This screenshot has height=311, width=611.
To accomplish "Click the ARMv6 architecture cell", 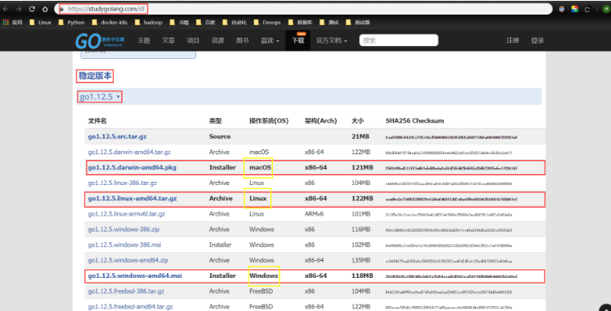I will (x=314, y=214).
